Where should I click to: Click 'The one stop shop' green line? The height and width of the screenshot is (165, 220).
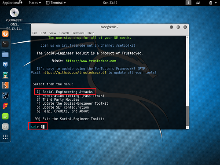(x=90, y=38)
